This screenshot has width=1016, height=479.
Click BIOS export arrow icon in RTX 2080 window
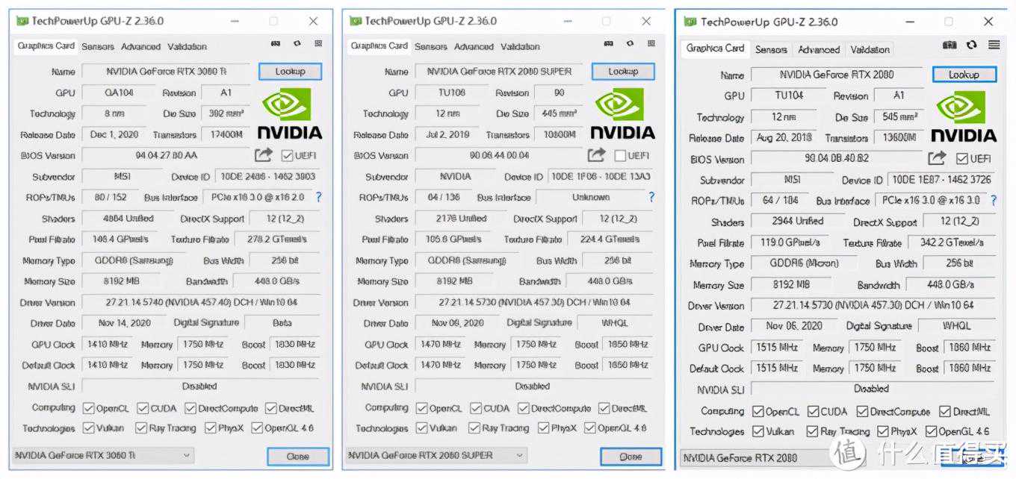[x=936, y=159]
